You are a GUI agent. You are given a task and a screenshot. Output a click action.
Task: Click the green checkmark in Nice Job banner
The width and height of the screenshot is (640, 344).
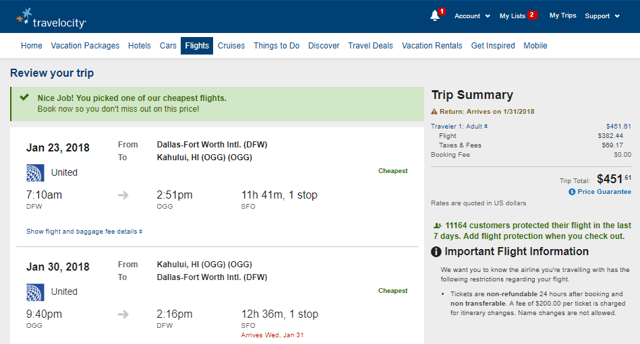pos(24,97)
